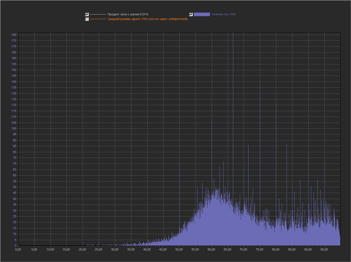Click horizontal axis label '90,00'
The height and width of the screenshot is (262, 351).
click(308, 249)
